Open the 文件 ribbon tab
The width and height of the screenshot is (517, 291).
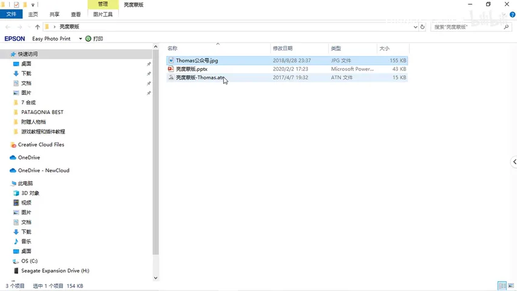point(11,14)
